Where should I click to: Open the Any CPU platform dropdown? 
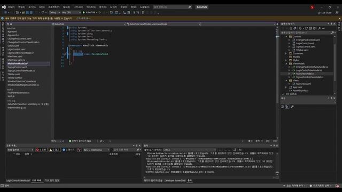pyautogui.click(x=71, y=13)
